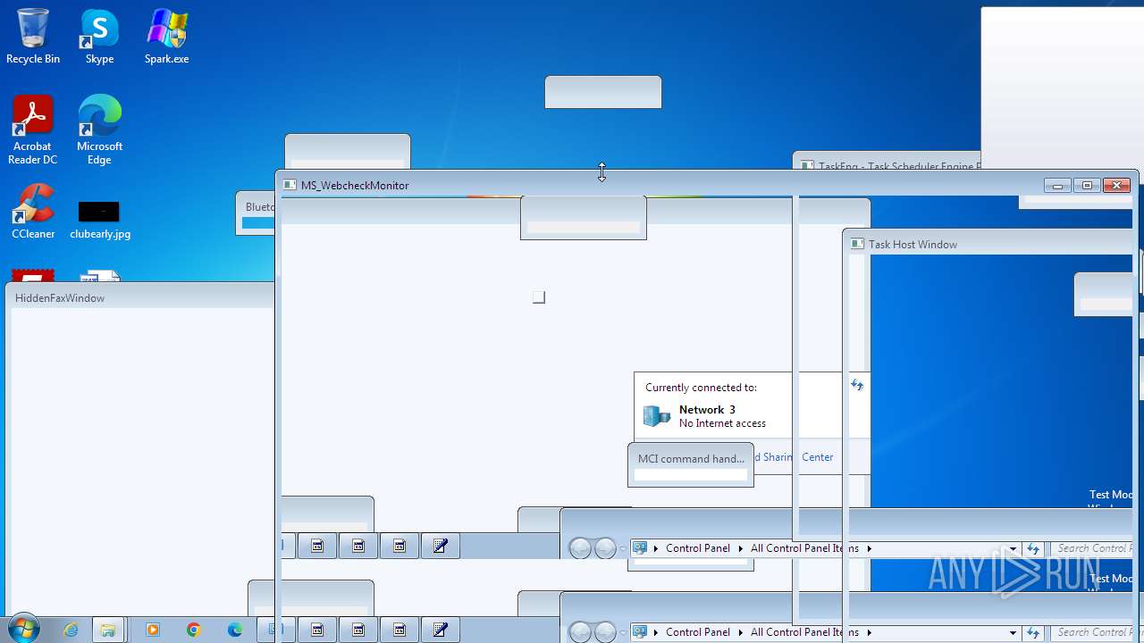Click the MS_WebcheckMonitor title bar
The width and height of the screenshot is (1144, 643).
(x=661, y=185)
